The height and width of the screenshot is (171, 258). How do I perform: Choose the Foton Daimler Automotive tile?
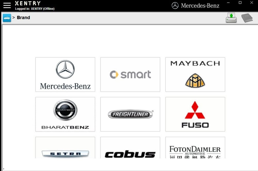(x=195, y=148)
